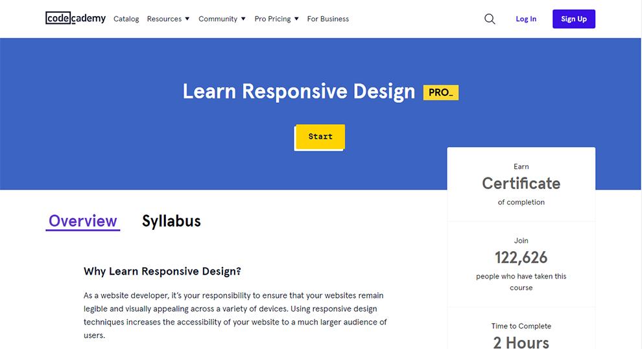Click the 2 Hours duration value
642x349 pixels.
(x=521, y=343)
